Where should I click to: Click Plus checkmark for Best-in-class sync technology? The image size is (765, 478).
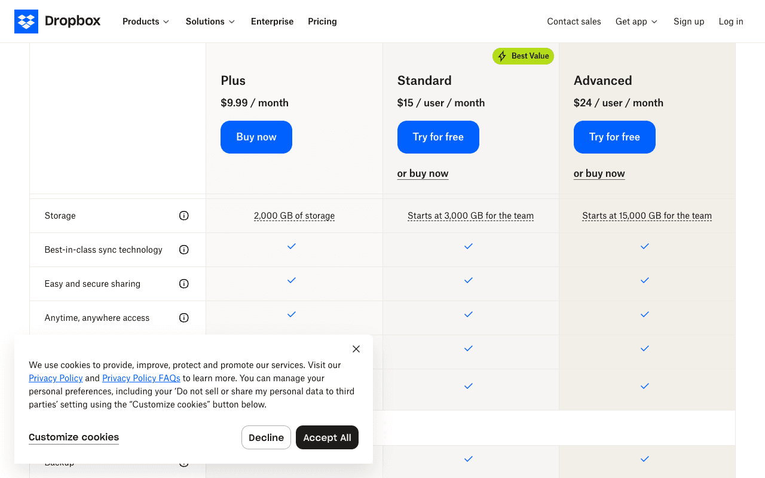pyautogui.click(x=292, y=246)
